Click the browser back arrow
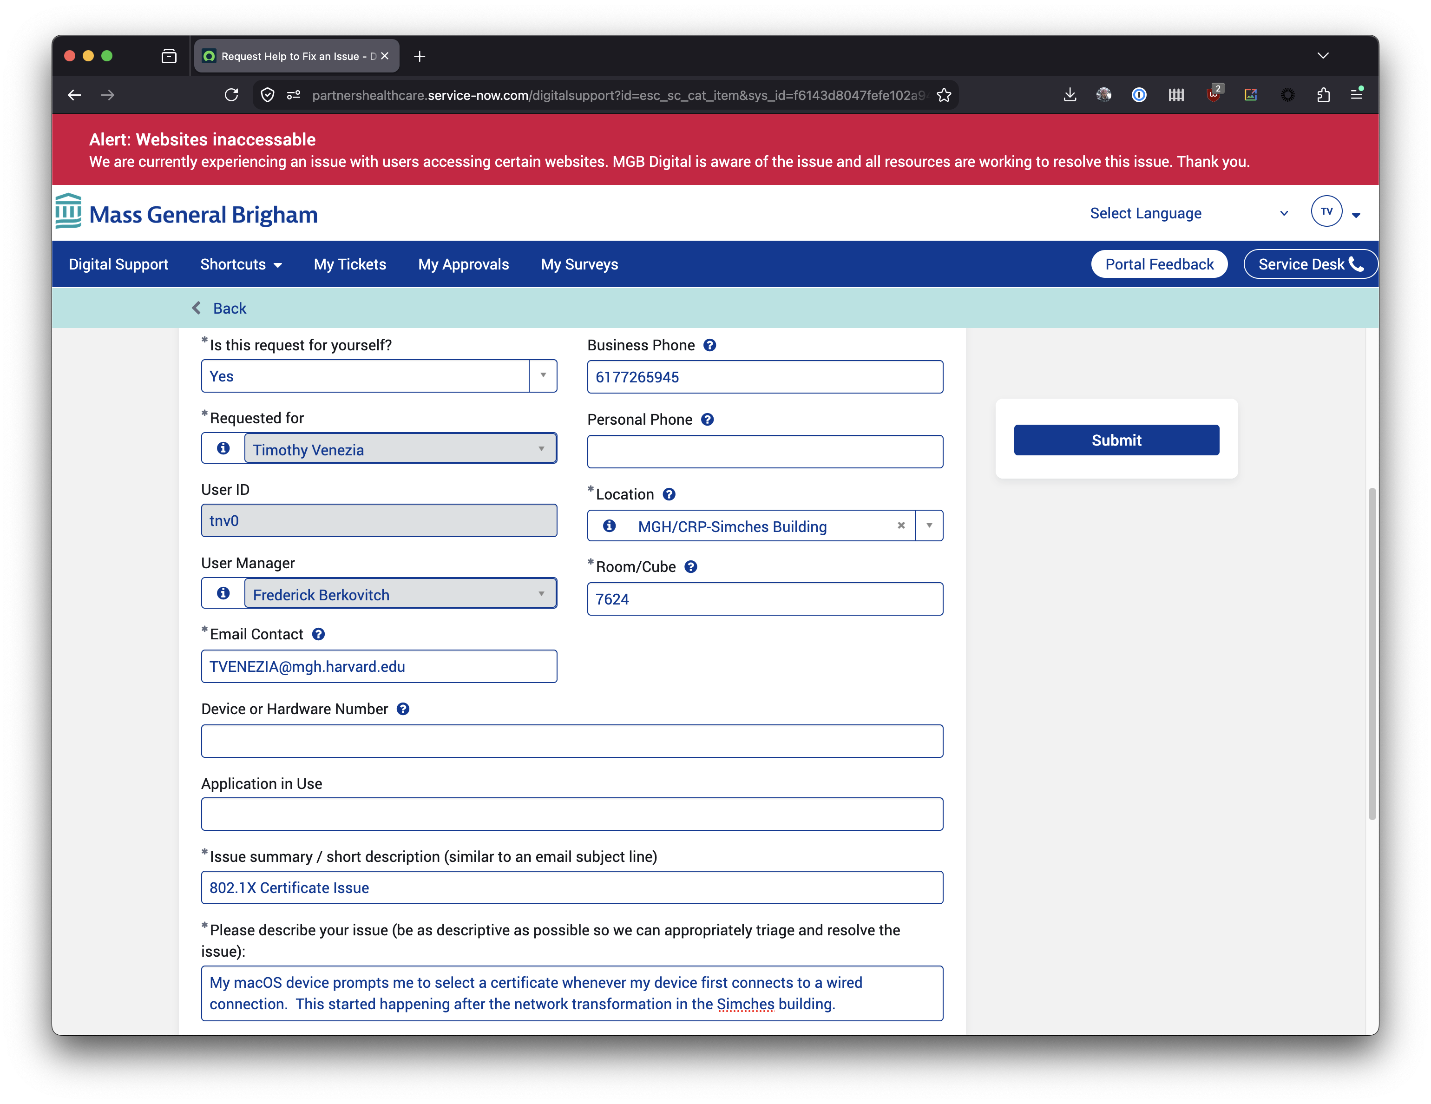This screenshot has height=1104, width=1431. 74,95
